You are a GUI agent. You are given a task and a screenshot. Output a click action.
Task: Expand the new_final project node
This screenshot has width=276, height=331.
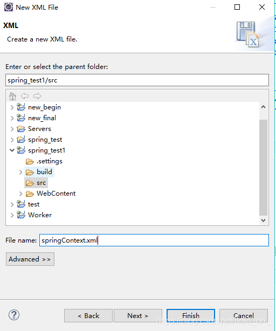pos(12,118)
